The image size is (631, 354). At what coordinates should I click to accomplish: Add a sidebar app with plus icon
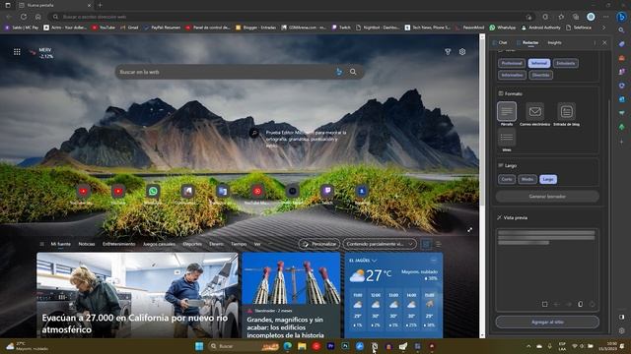622,142
